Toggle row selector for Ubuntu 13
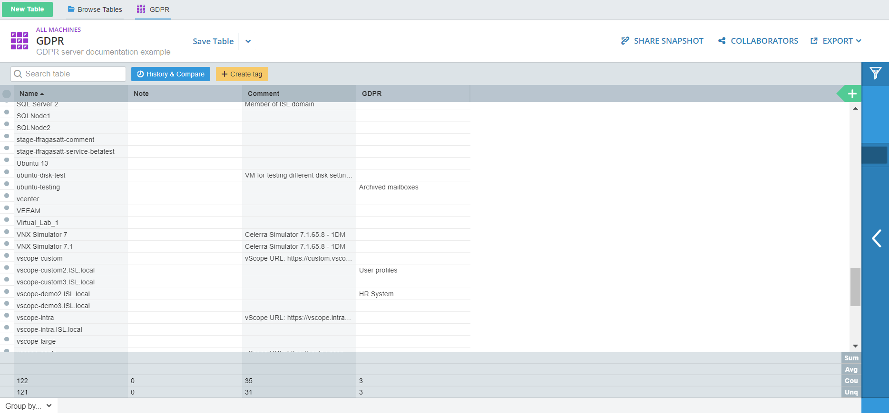This screenshot has width=889, height=413. click(7, 160)
